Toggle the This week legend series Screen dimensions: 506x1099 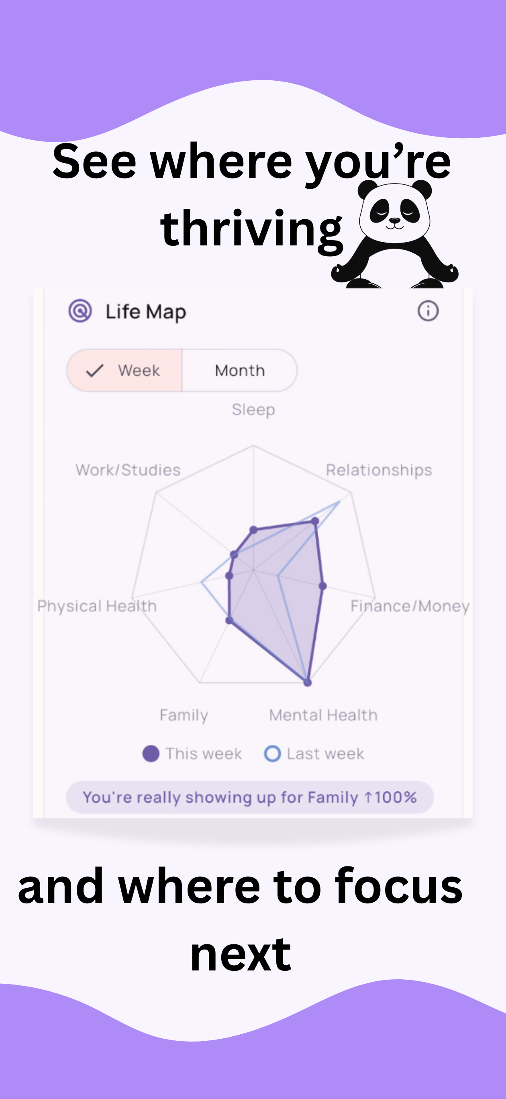pos(192,754)
